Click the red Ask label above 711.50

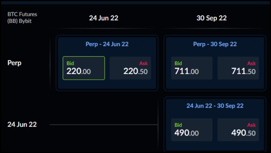pyautogui.click(x=251, y=63)
